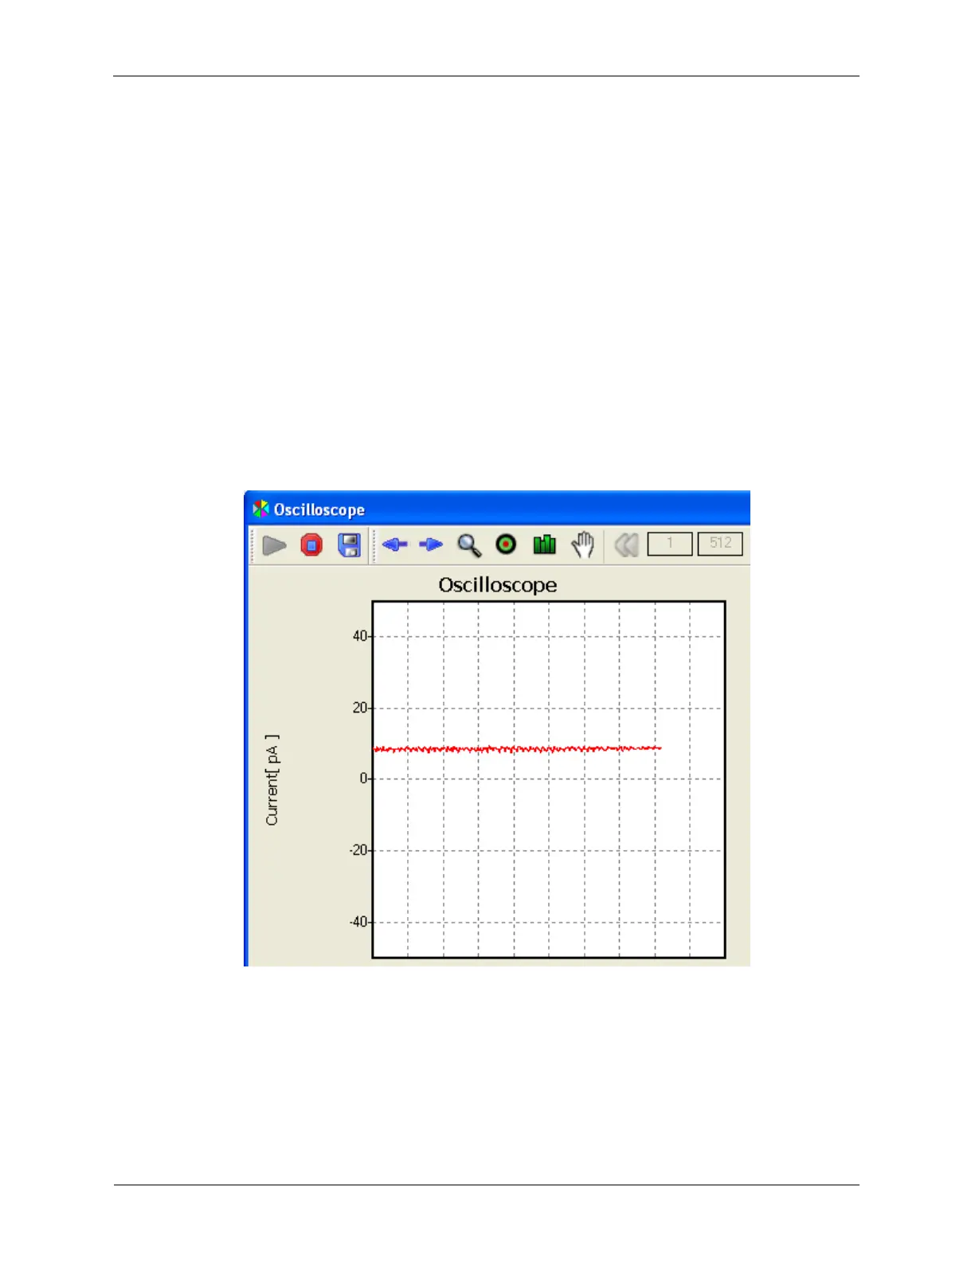Click the -20 tick label on the axis
975x1261 pixels.
coord(358,850)
